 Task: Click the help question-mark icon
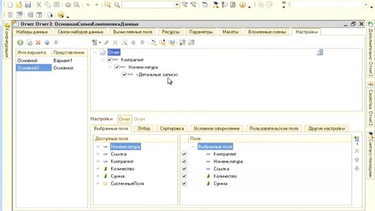tap(224, 5)
